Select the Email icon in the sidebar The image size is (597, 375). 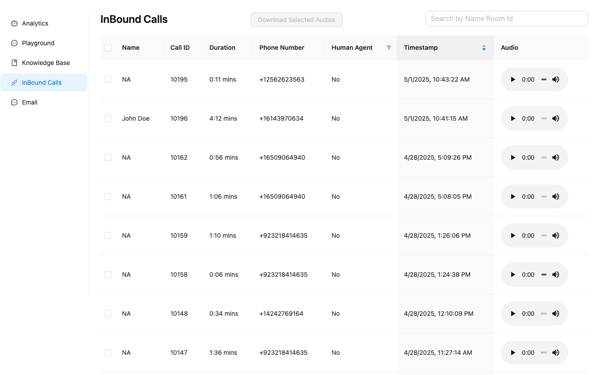14,102
